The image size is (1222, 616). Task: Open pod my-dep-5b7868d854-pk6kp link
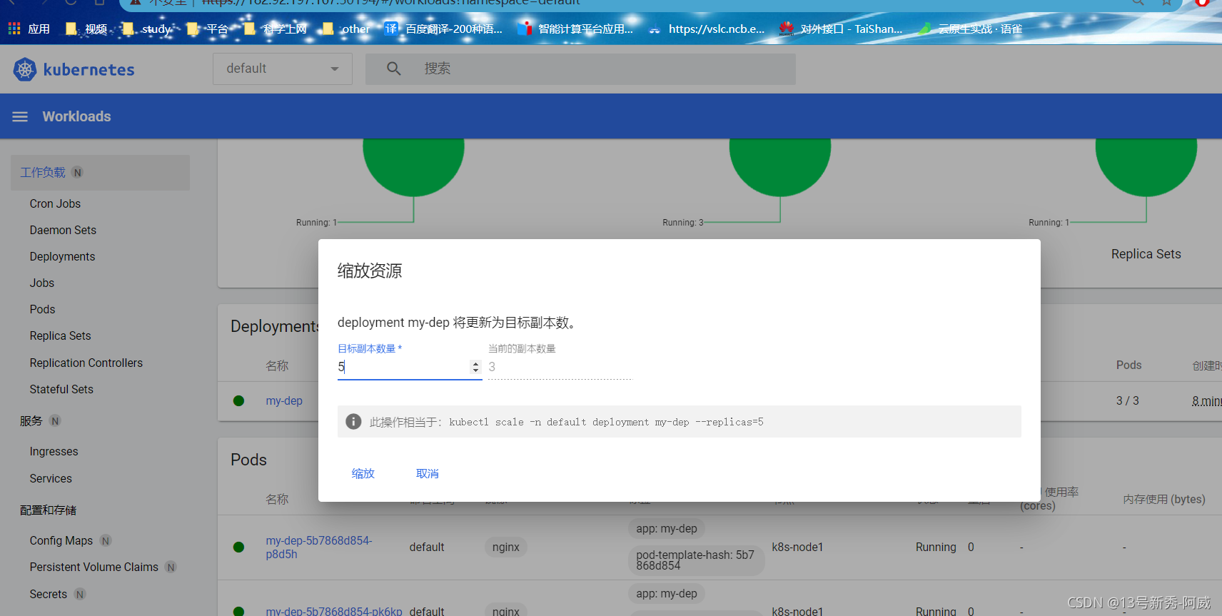[x=334, y=611]
